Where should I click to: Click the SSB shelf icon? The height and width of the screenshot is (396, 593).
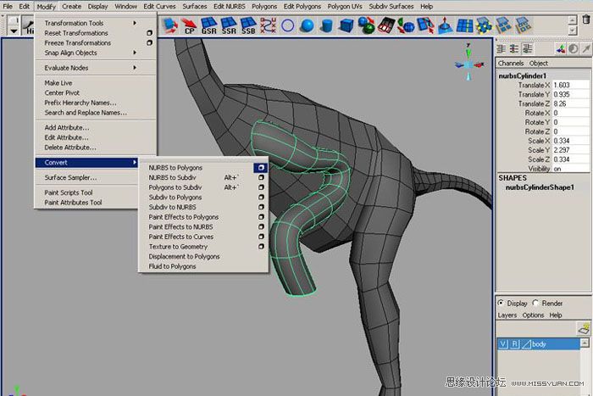point(248,25)
